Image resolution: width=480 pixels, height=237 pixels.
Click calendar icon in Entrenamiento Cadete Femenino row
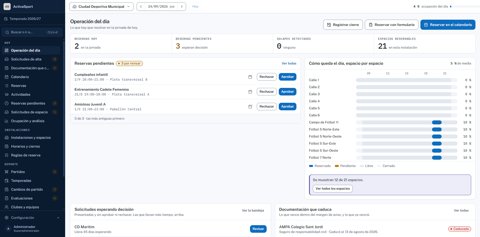click(250, 92)
